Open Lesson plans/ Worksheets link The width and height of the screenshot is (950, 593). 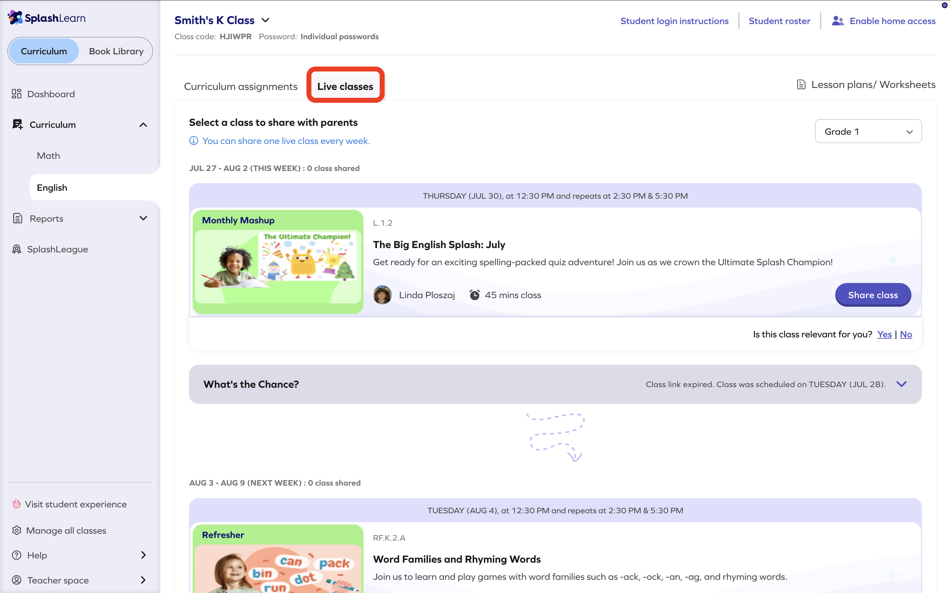tap(873, 85)
